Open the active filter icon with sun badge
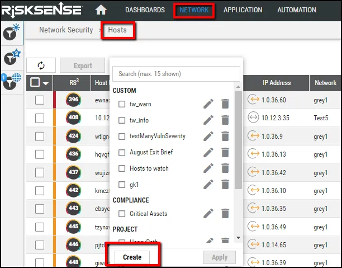The width and height of the screenshot is (342, 268). click(x=11, y=32)
